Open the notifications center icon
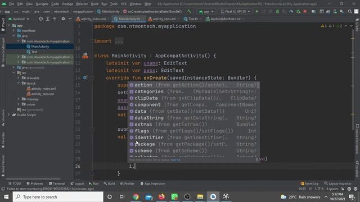Viewport: 360px width, 202px height. (x=352, y=197)
